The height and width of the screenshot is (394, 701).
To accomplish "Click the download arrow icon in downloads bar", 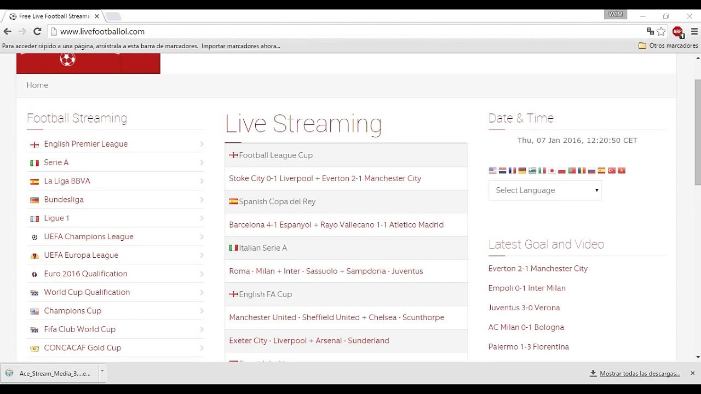I will (x=593, y=373).
